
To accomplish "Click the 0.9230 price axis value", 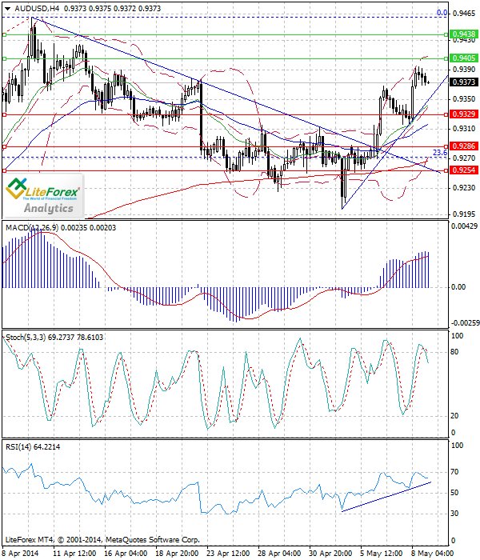I will pos(464,188).
